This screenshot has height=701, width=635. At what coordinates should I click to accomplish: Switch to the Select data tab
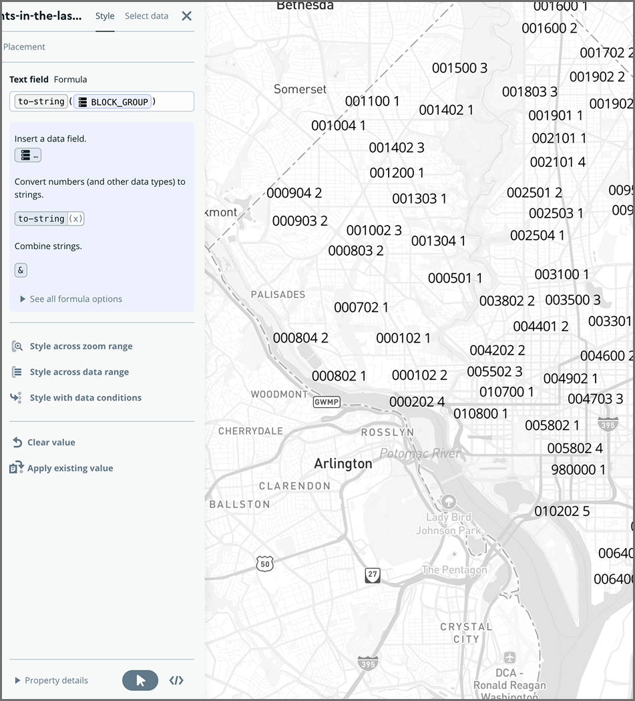click(x=146, y=15)
